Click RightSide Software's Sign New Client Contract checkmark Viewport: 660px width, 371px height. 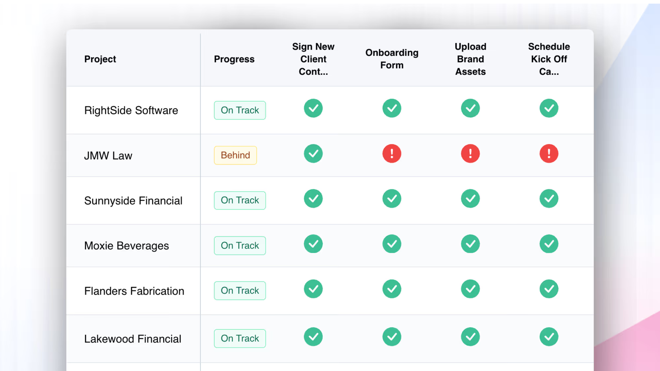coord(313,108)
